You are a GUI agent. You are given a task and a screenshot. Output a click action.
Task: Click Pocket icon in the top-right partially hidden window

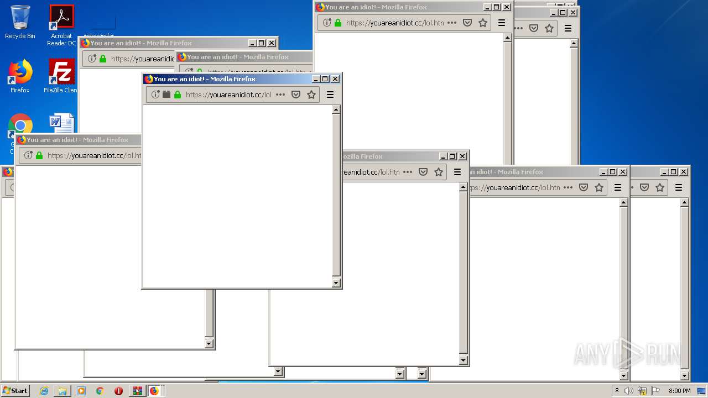[534, 28]
